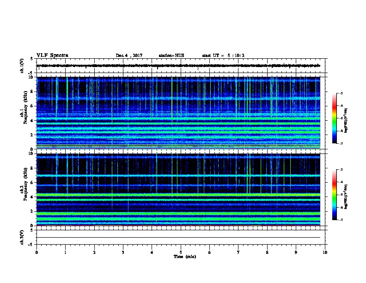Click the time axis tick label "1"

coord(65,252)
